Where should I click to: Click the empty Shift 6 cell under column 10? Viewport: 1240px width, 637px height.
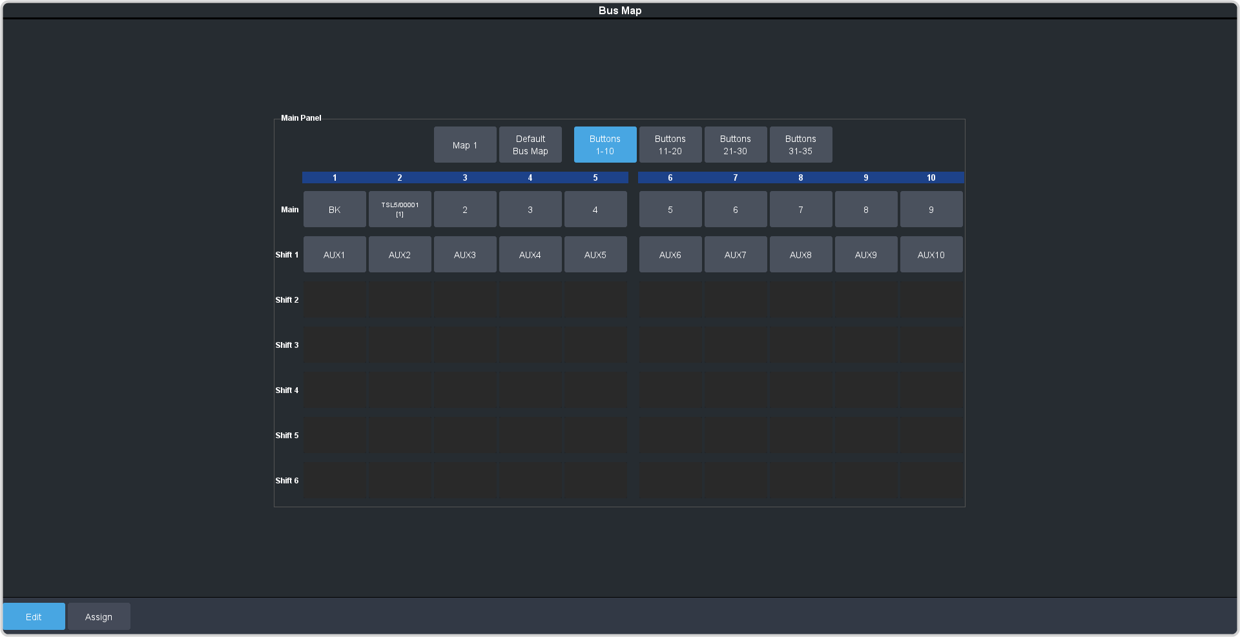click(931, 480)
